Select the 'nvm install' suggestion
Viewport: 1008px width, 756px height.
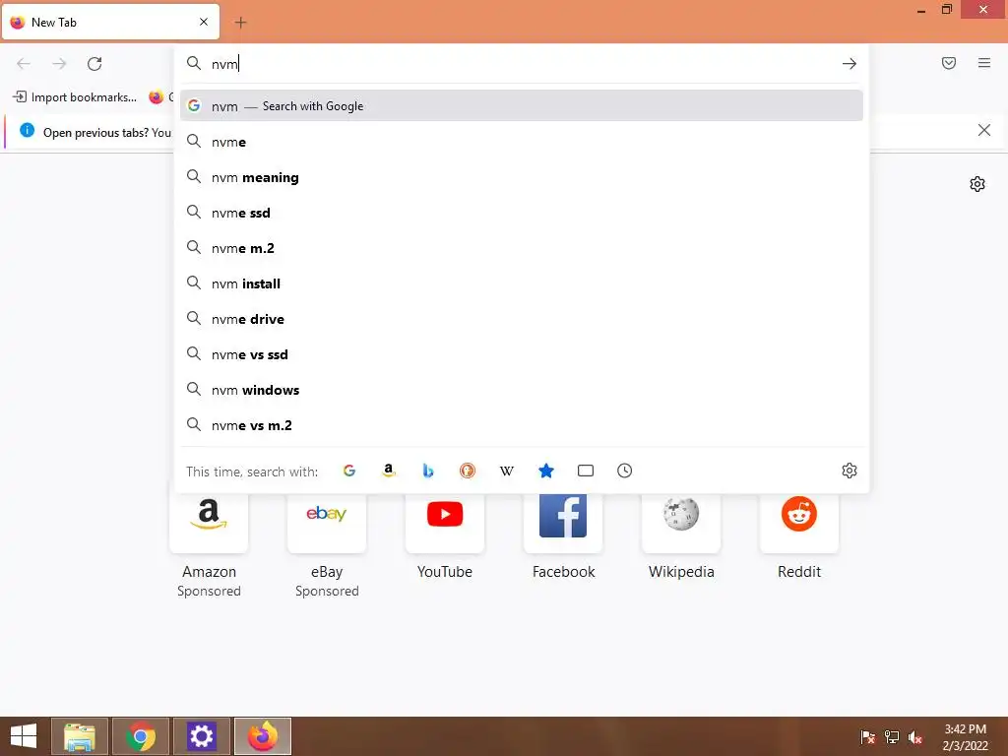(x=522, y=283)
